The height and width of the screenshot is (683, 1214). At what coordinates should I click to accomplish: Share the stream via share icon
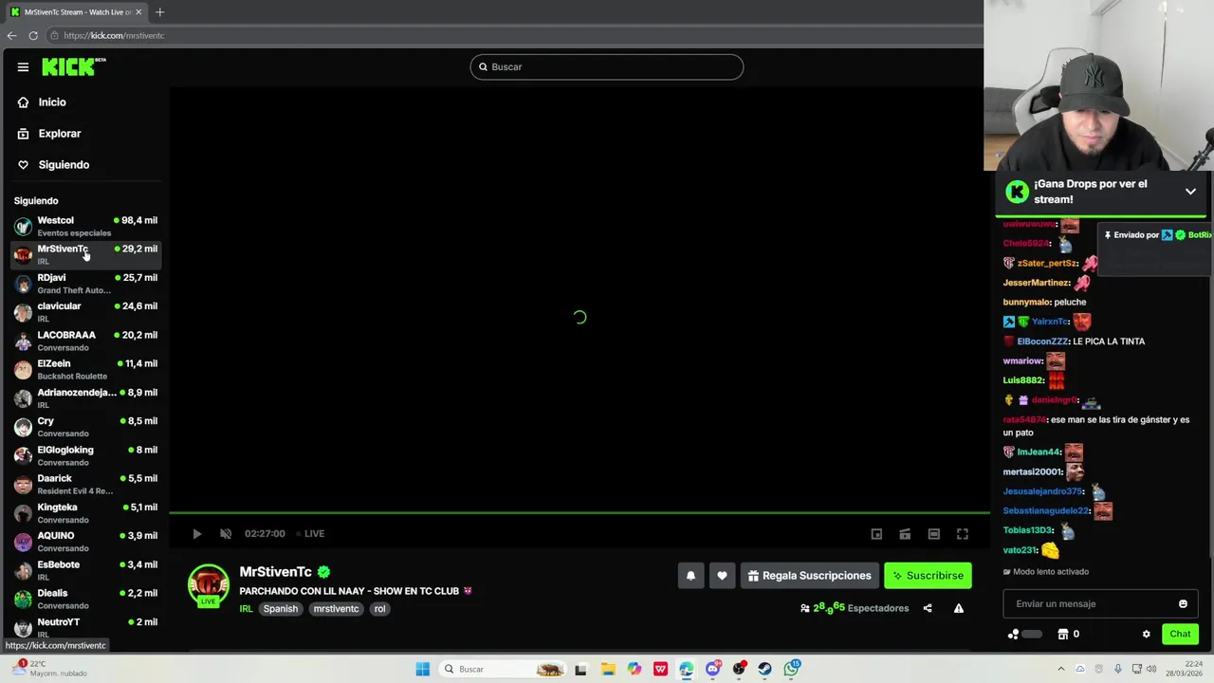(x=928, y=608)
